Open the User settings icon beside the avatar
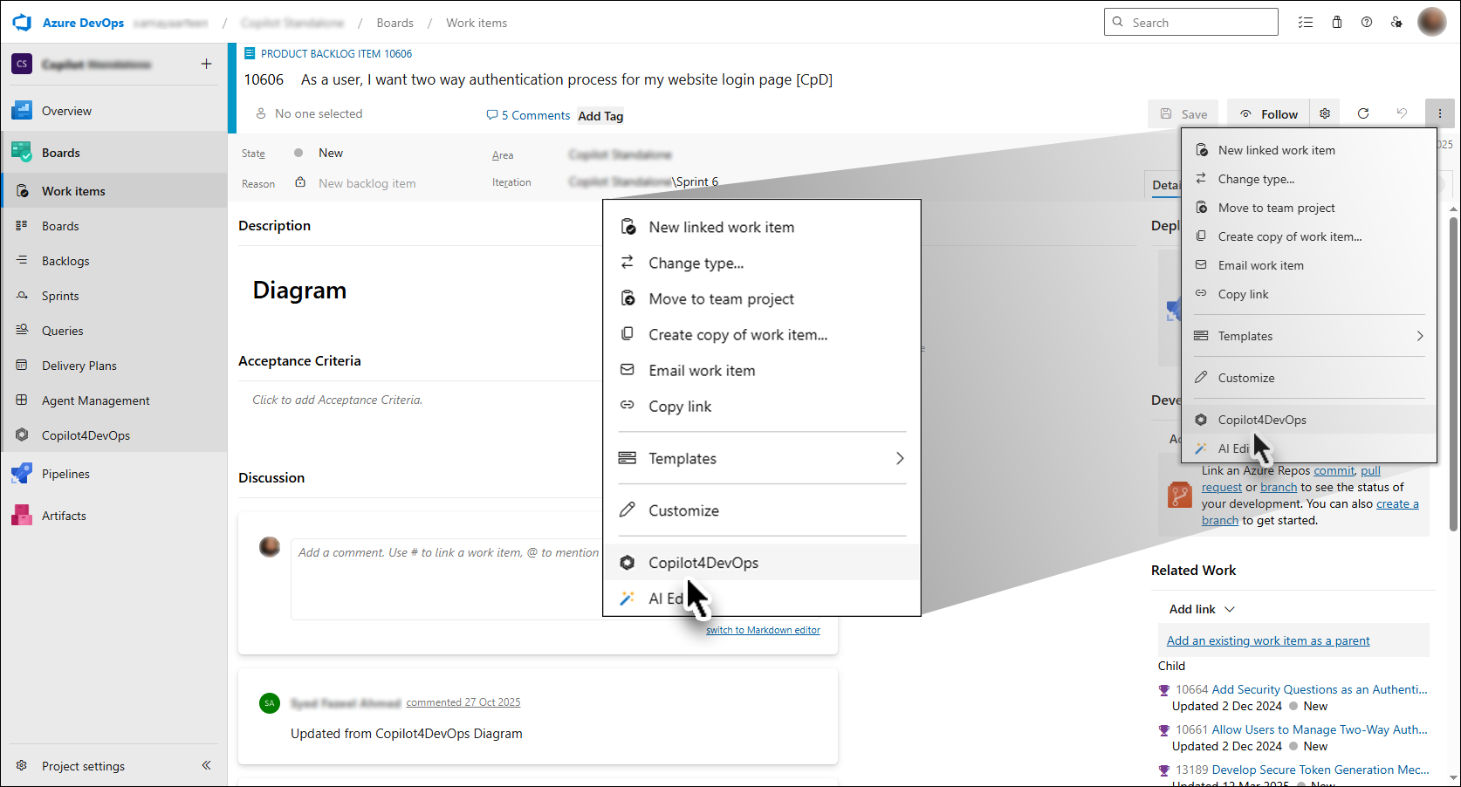1461x787 pixels. pos(1397,23)
